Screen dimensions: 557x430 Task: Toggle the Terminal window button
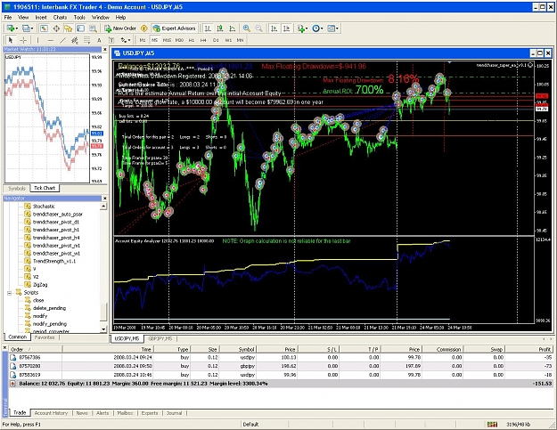[81, 28]
